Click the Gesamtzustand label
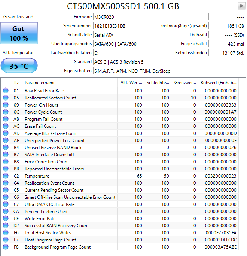 pyautogui.click(x=18, y=17)
